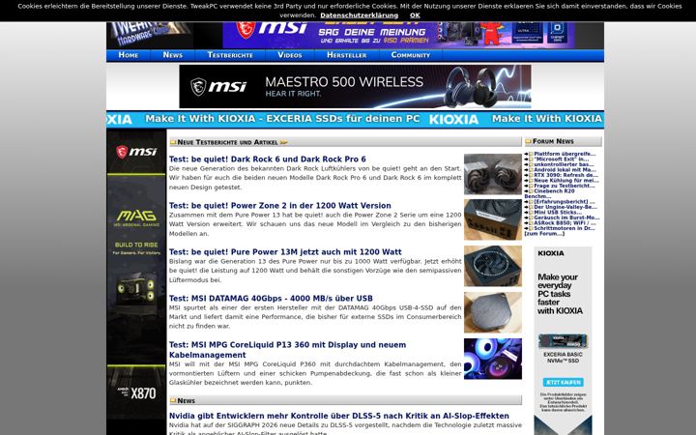Click arrow icon before 'Schrittmotoren in Dr...'

(x=526, y=228)
